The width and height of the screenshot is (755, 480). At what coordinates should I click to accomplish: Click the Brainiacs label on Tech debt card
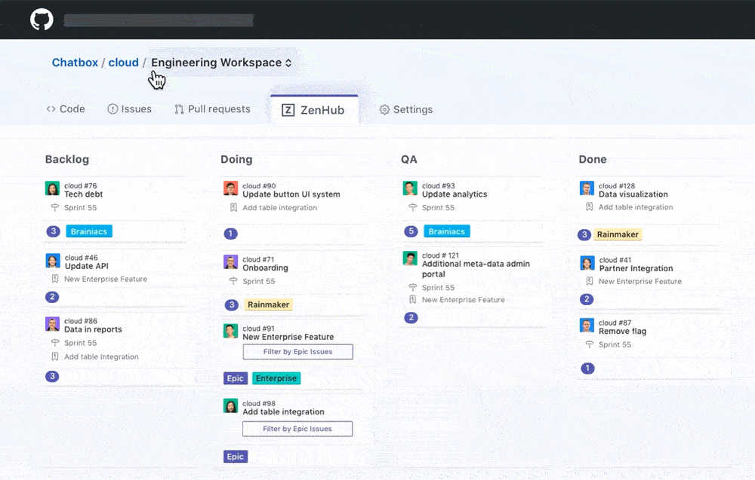pos(89,231)
